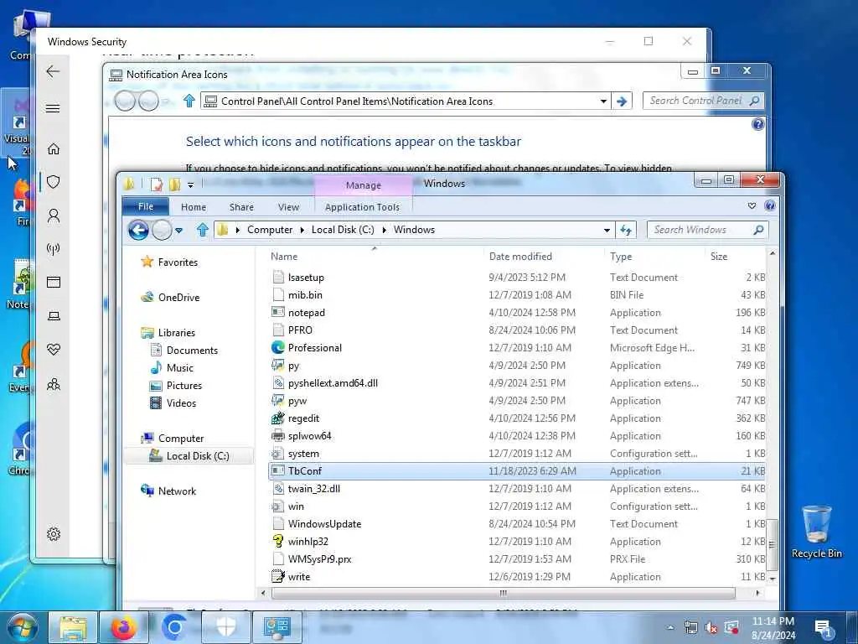
Task: Open Home in Windows Security sidebar
Action: pyautogui.click(x=54, y=148)
